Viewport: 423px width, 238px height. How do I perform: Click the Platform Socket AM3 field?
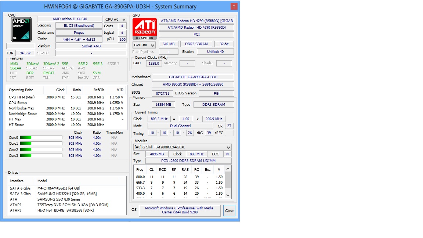(91, 46)
